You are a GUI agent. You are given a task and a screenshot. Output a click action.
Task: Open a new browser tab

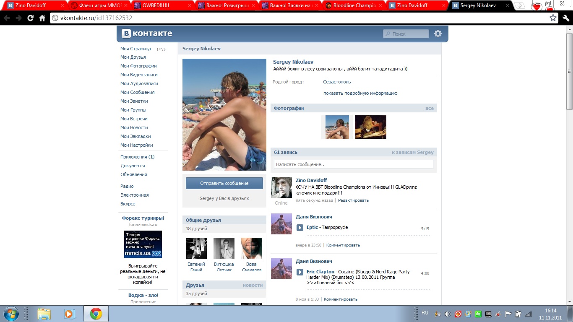520,6
